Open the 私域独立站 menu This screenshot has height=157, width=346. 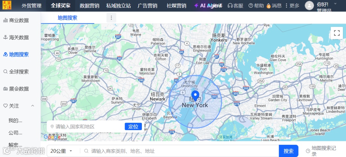(x=119, y=6)
